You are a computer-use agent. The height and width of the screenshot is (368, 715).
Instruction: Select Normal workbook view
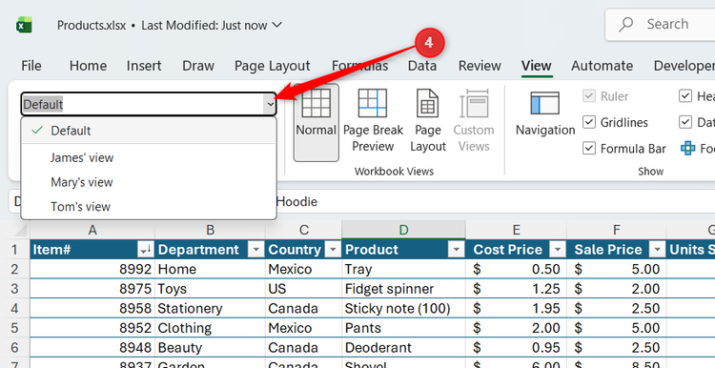pyautogui.click(x=316, y=122)
